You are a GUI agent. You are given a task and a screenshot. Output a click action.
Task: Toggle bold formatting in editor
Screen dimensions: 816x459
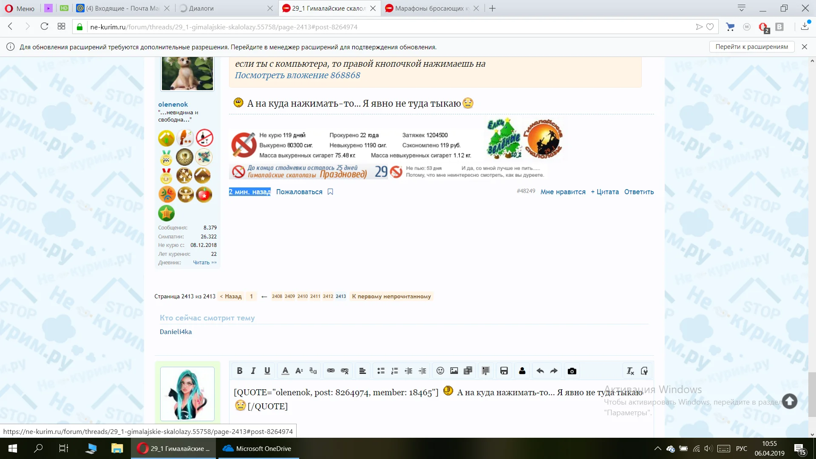[239, 371]
